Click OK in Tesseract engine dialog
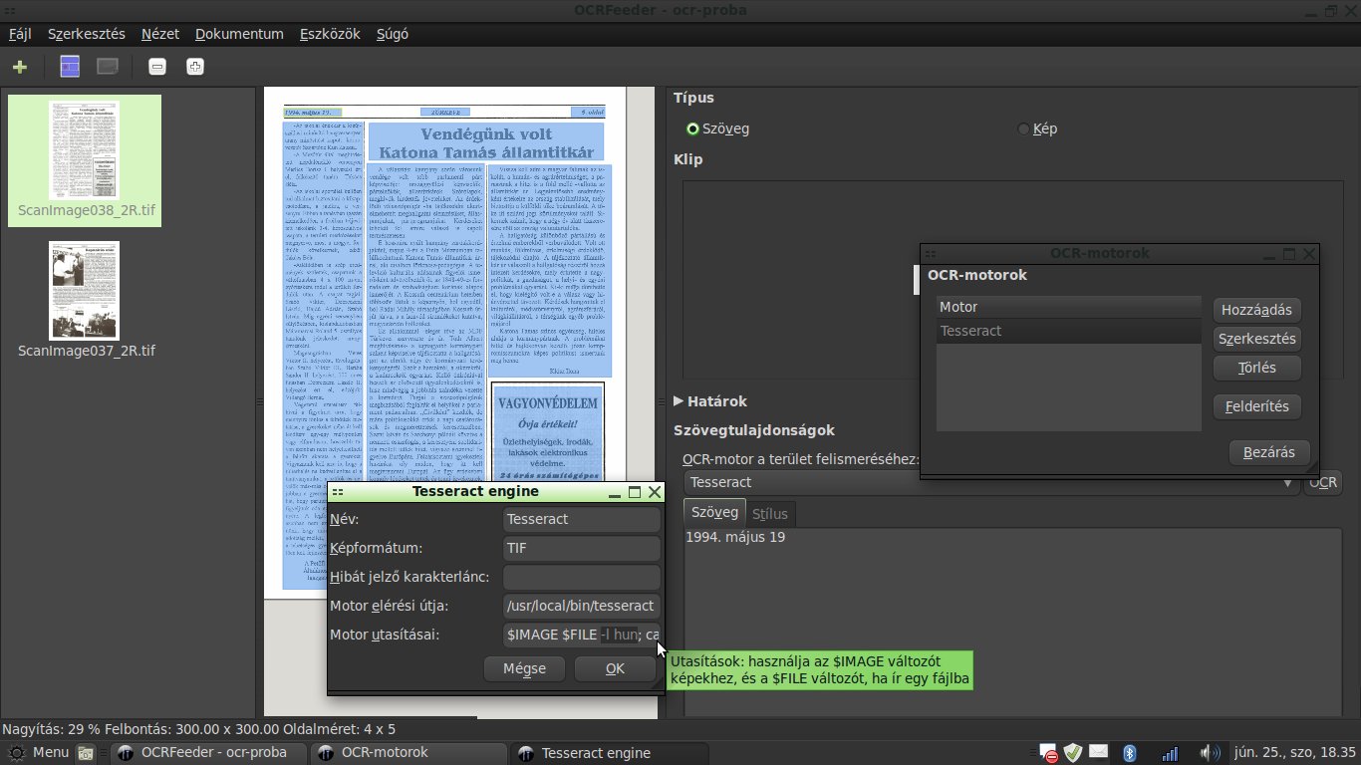 615,668
